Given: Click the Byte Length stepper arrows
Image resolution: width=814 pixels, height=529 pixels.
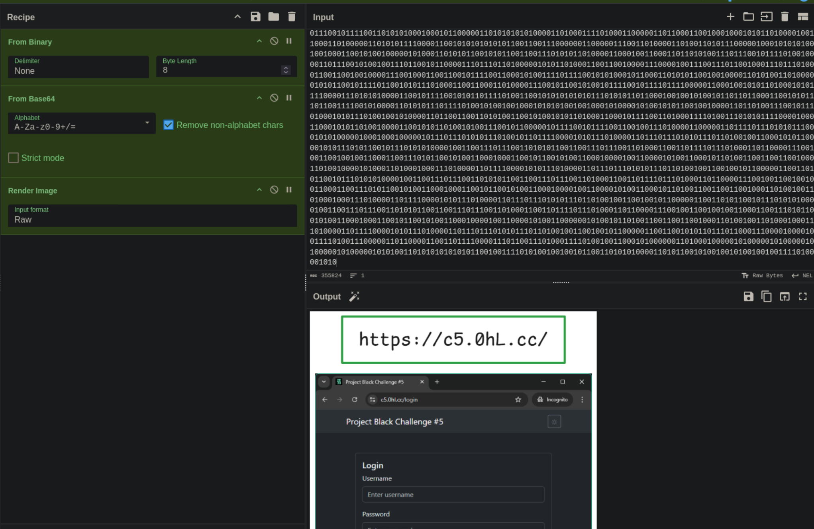Looking at the screenshot, I should point(286,70).
